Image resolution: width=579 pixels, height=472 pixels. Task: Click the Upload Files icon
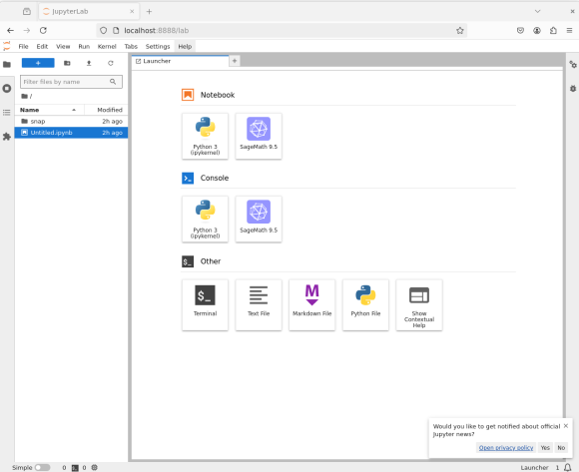[x=89, y=63]
